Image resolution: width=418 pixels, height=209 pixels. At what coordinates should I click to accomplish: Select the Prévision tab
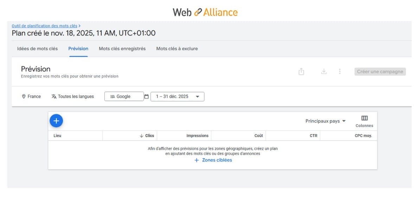78,49
